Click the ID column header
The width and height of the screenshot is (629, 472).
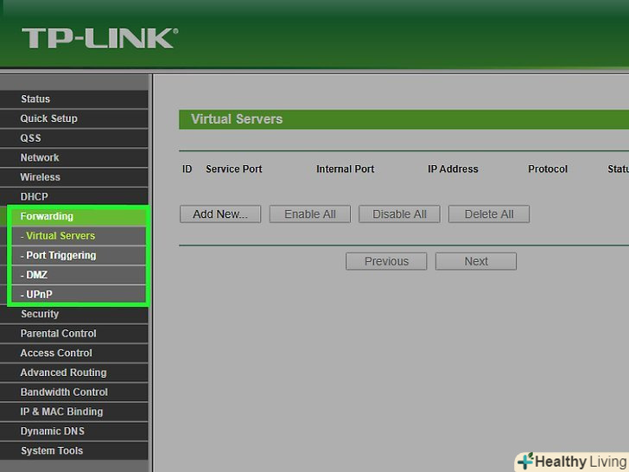[x=187, y=169]
